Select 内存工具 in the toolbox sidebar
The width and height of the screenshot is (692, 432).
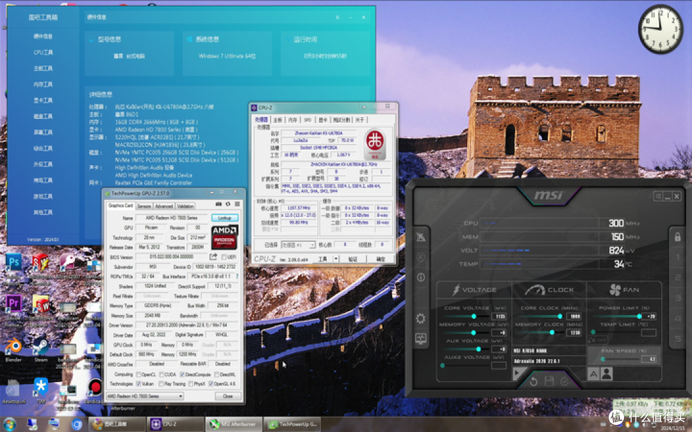[x=44, y=84]
